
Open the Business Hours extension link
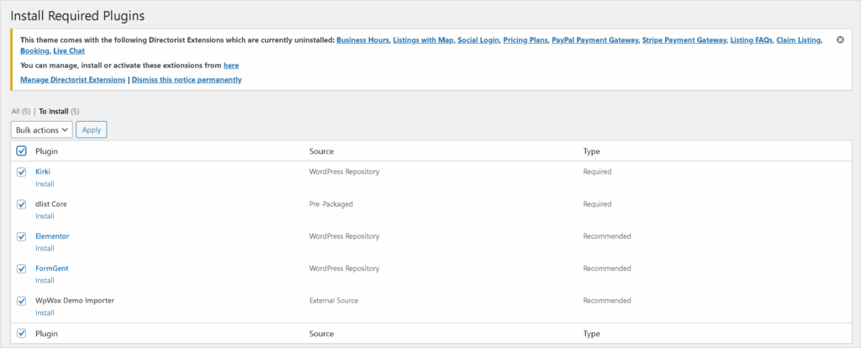coord(362,40)
